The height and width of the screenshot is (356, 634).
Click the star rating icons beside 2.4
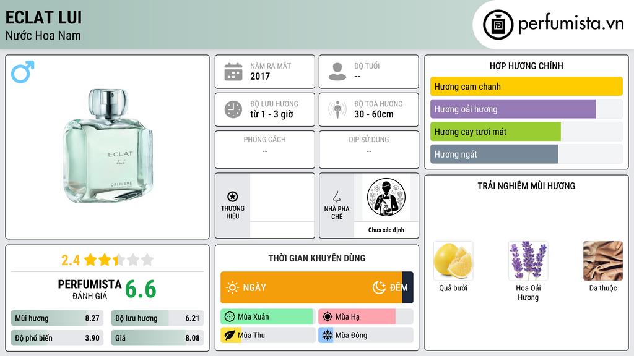pyautogui.click(x=119, y=260)
